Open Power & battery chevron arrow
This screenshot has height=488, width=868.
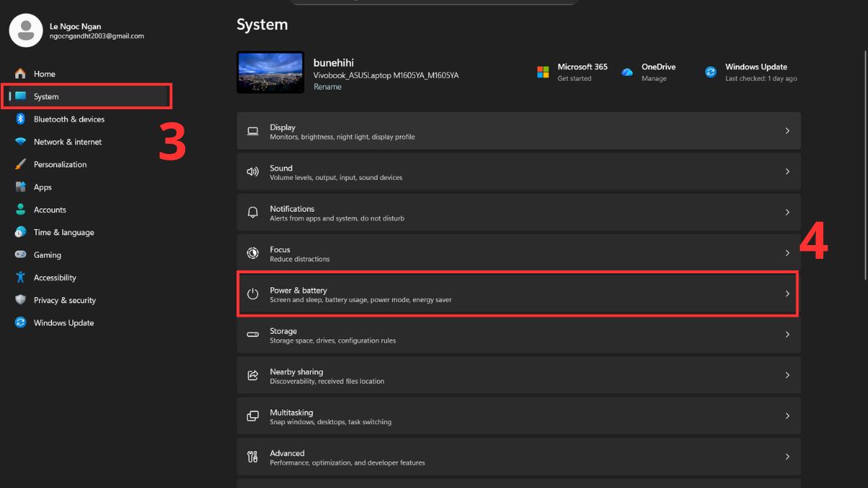788,294
